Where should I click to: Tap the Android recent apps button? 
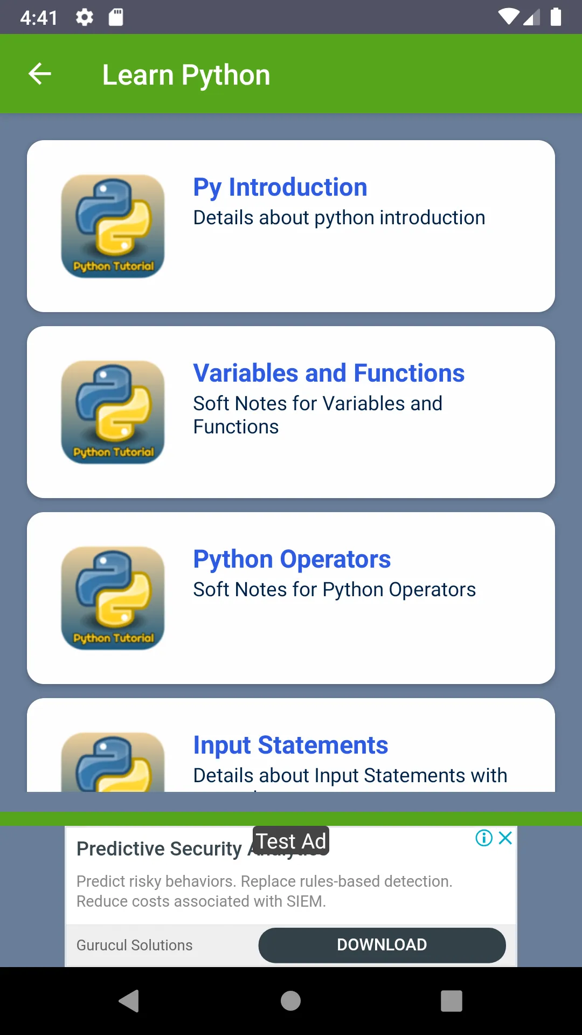click(x=452, y=1001)
